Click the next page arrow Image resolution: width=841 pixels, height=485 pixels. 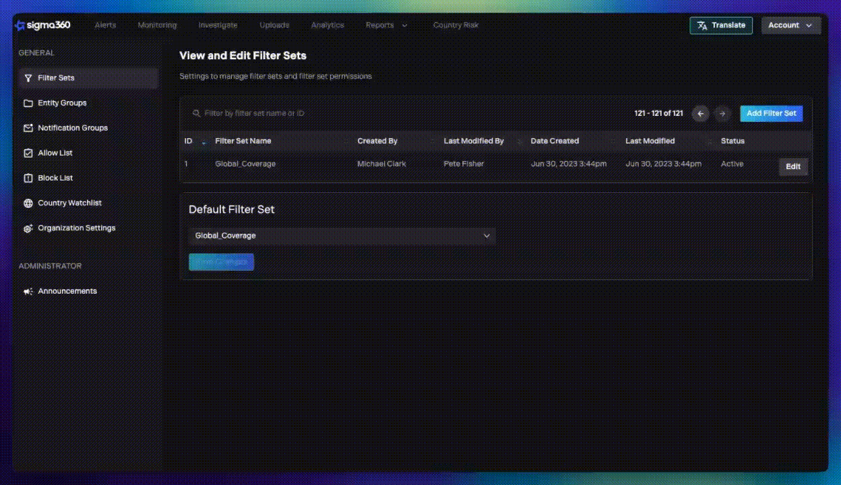[x=722, y=113]
